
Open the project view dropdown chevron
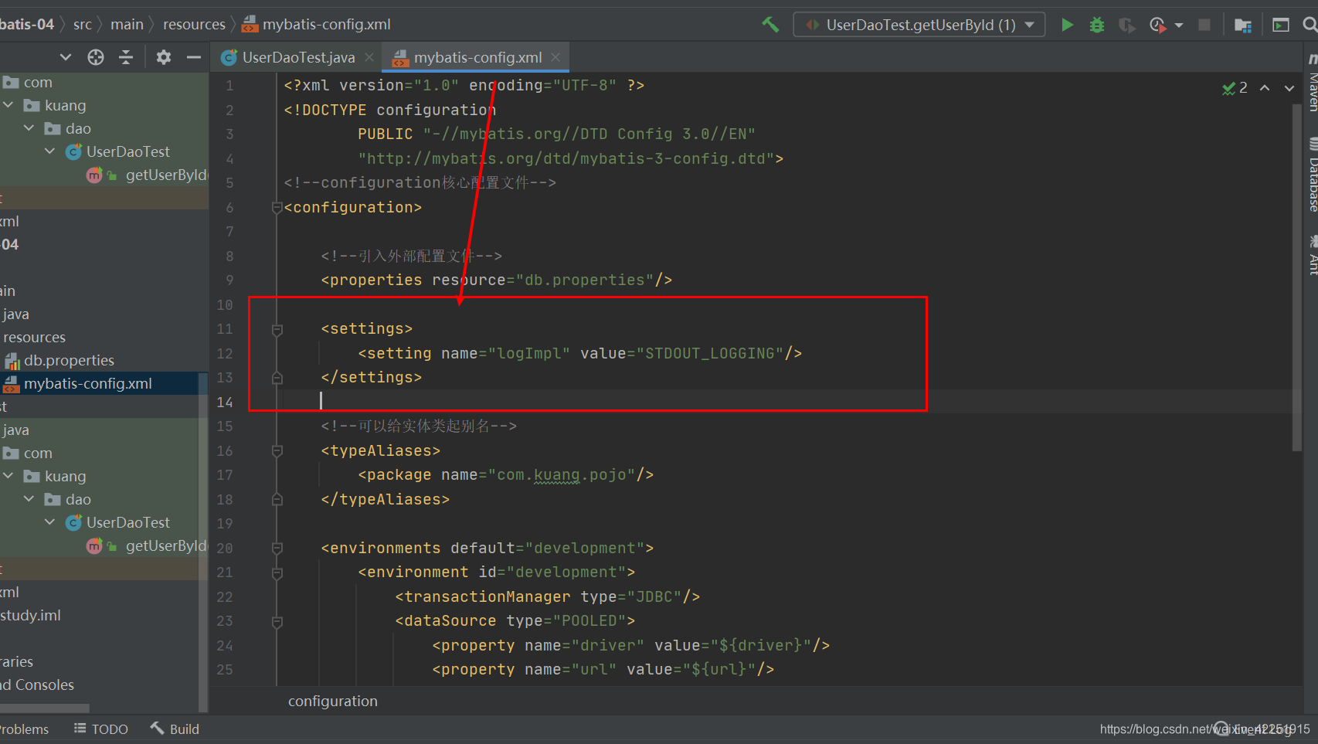point(66,57)
